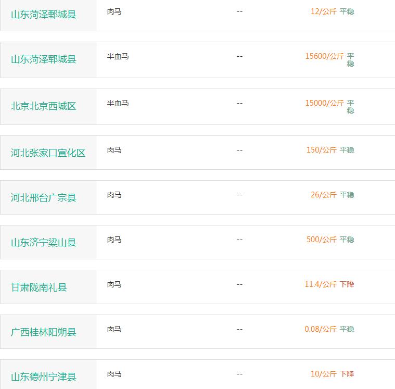The height and width of the screenshot is (389, 395).
Task: Click the 下降 trend label beside 10/公斤
Action: click(347, 374)
